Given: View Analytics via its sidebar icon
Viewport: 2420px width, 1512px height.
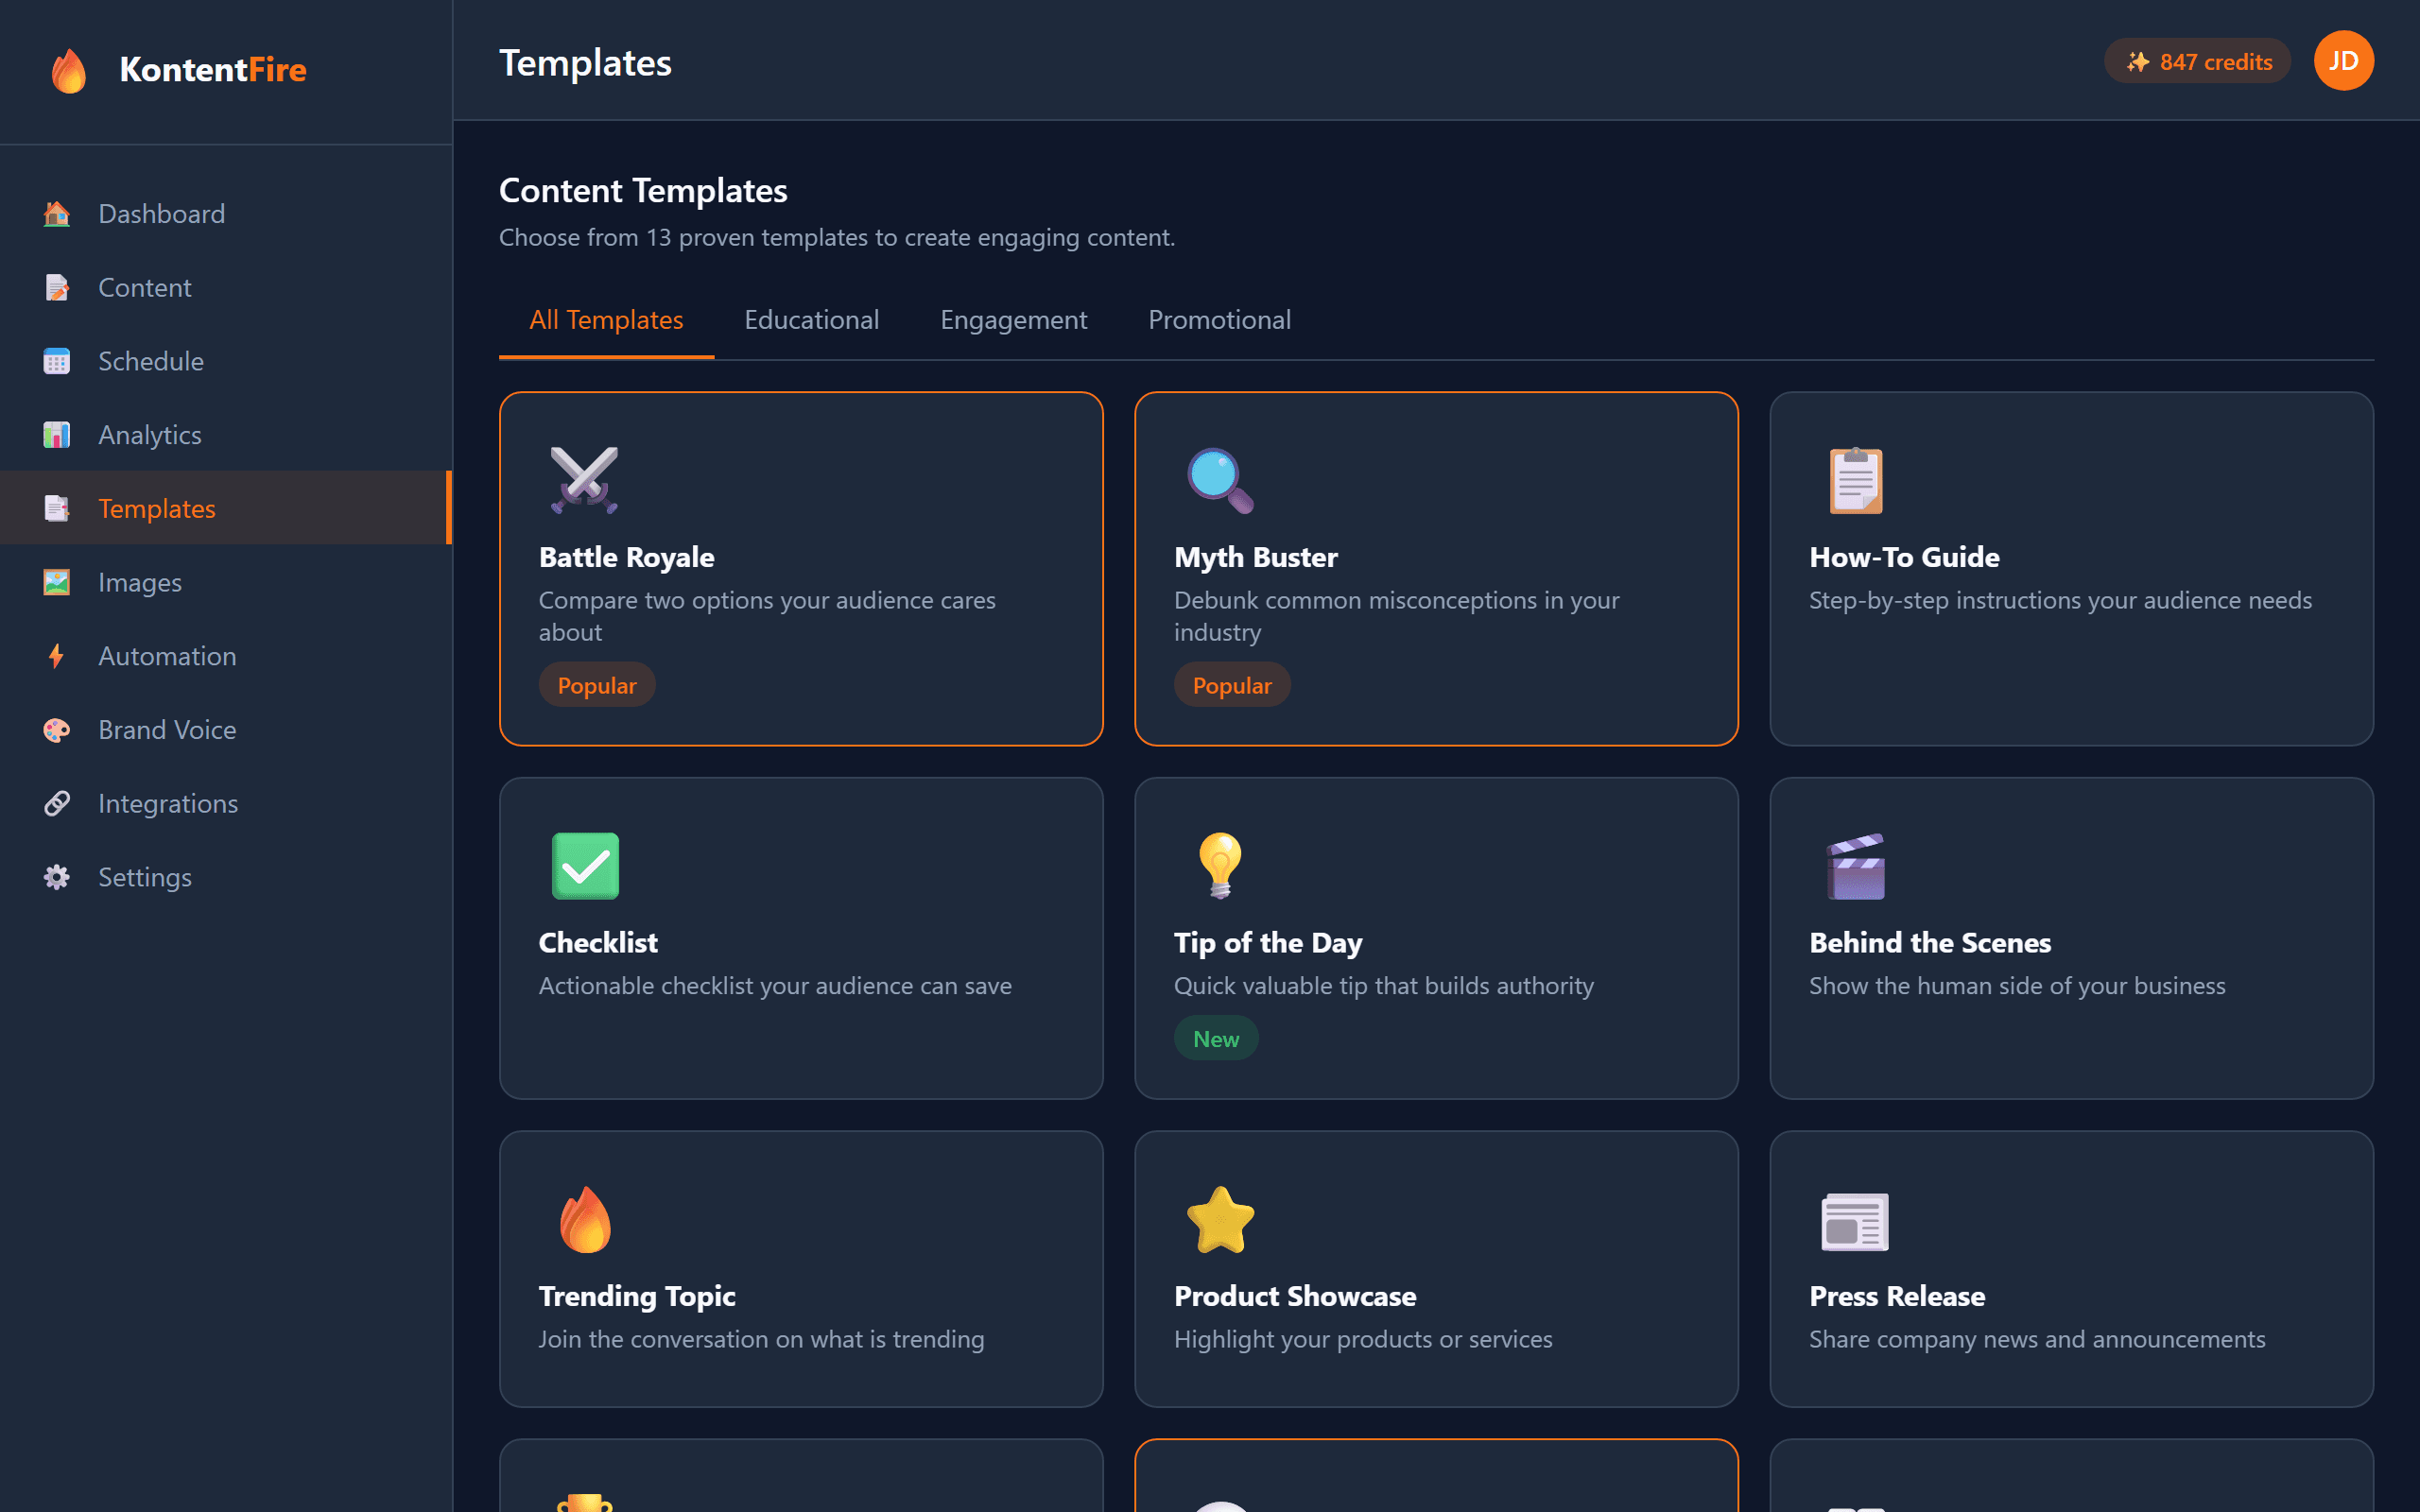Looking at the screenshot, I should pos(57,434).
